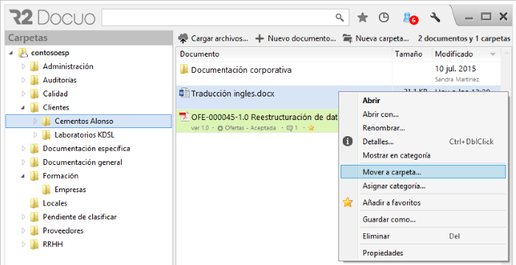This screenshot has height=265, width=516.
Task: Click the plus icon for Nuevo documento
Action: [x=259, y=39]
